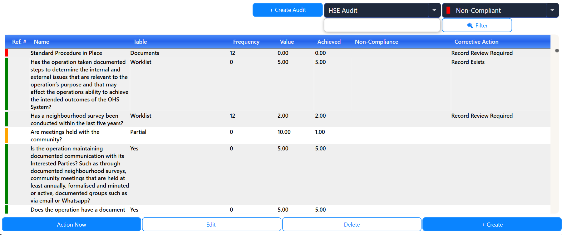Select 'Is the operation maintaining documented communication' row

tap(278, 174)
